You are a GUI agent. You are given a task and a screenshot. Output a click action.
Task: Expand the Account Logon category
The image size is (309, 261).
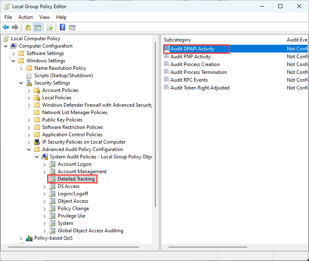45,164
